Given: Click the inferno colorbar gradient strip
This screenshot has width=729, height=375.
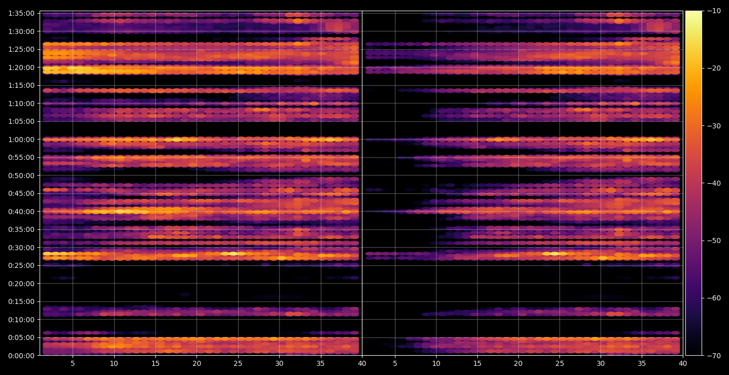Looking at the screenshot, I should point(693,183).
